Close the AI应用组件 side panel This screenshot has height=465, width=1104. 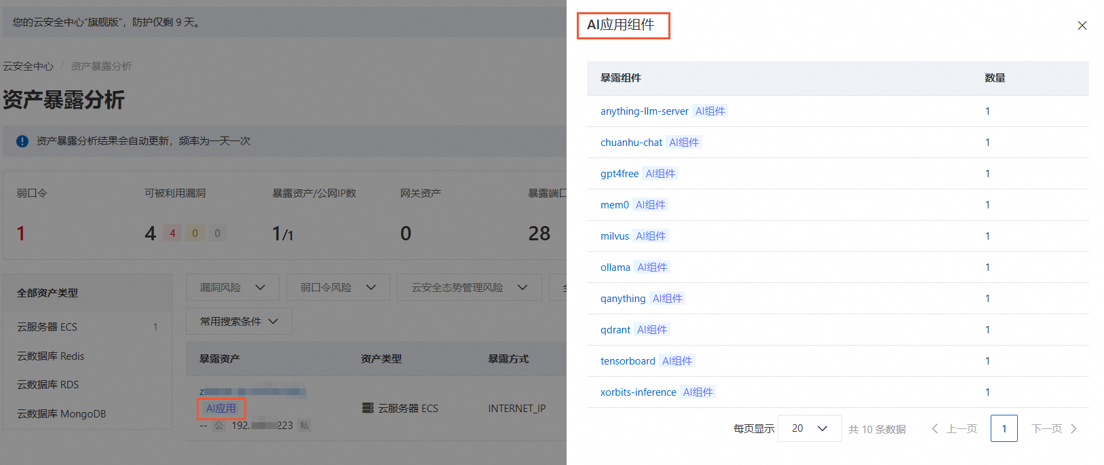(1082, 25)
